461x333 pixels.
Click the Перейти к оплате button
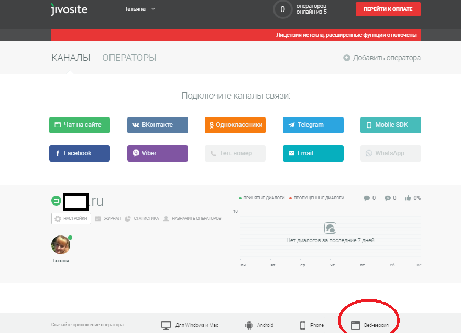coord(388,9)
